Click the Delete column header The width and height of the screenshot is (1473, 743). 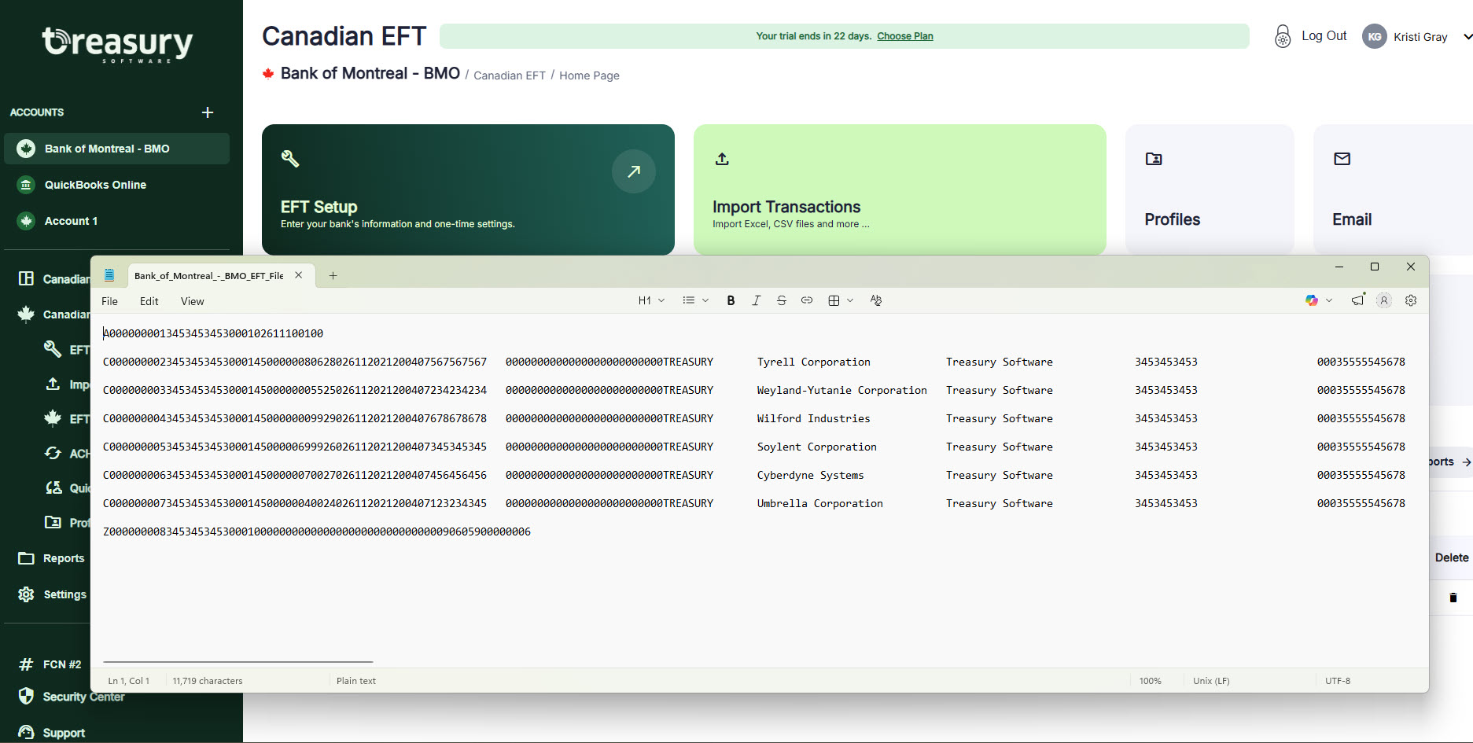click(1452, 557)
